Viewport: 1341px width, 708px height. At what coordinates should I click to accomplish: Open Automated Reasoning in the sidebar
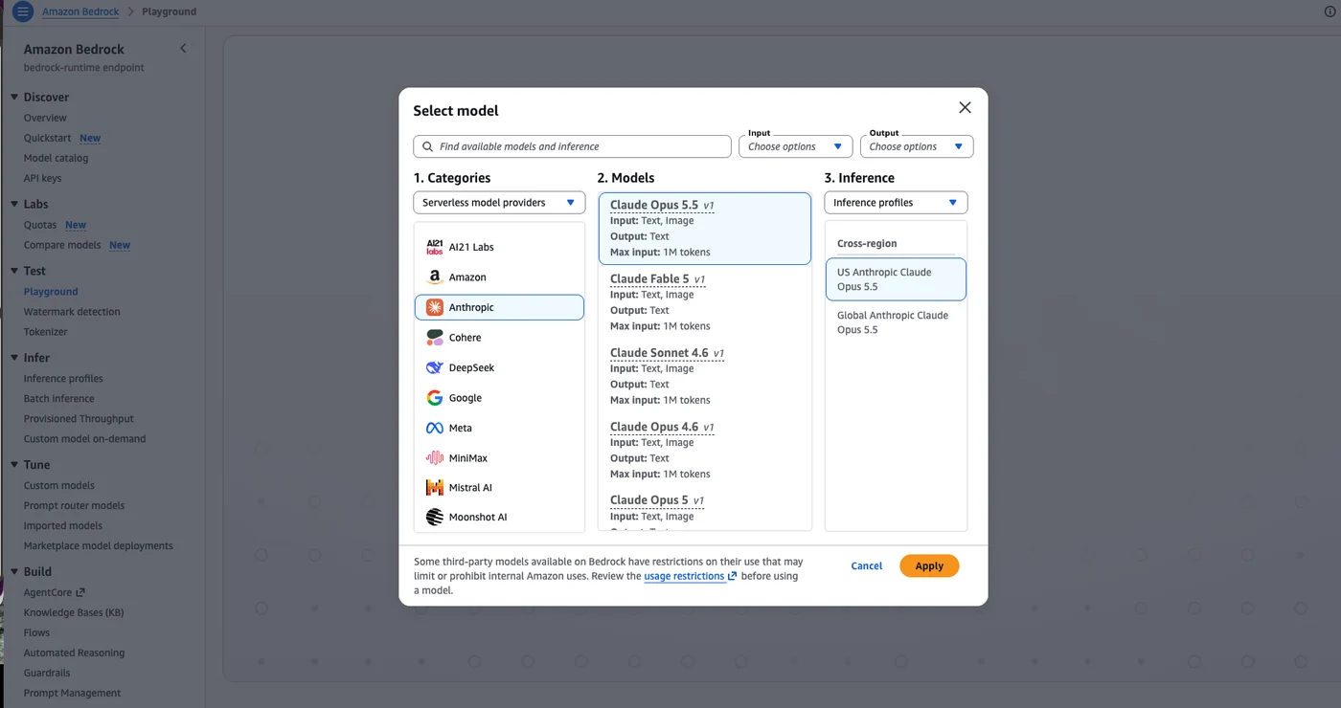(x=75, y=653)
